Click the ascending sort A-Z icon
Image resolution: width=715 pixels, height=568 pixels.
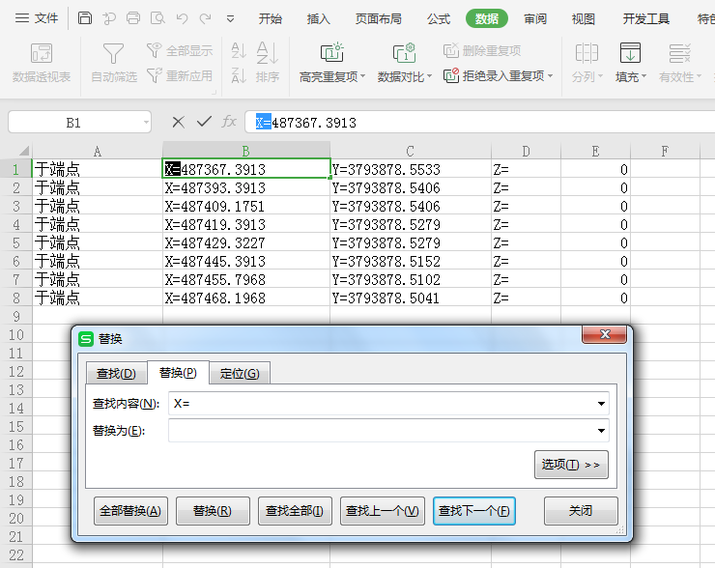click(239, 50)
